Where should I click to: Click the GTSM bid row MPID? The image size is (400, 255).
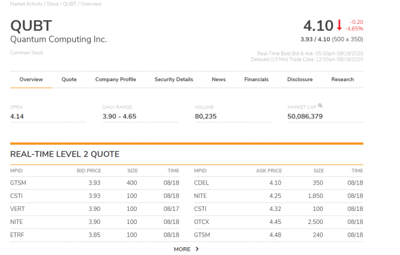[x=18, y=183]
